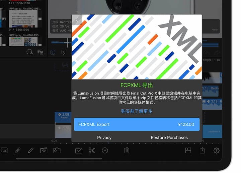Click the undo arrow beside the preview scrubber
This screenshot has height=173, width=241.
click(207, 53)
